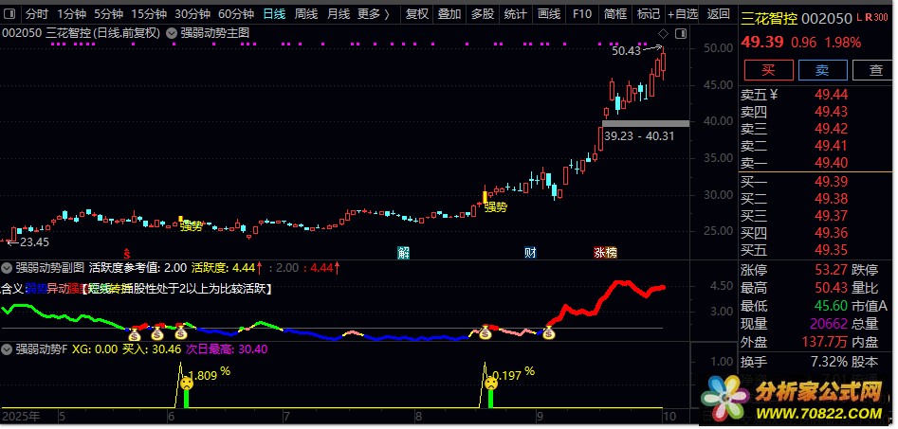Switch to 60分钟 period

(236, 13)
